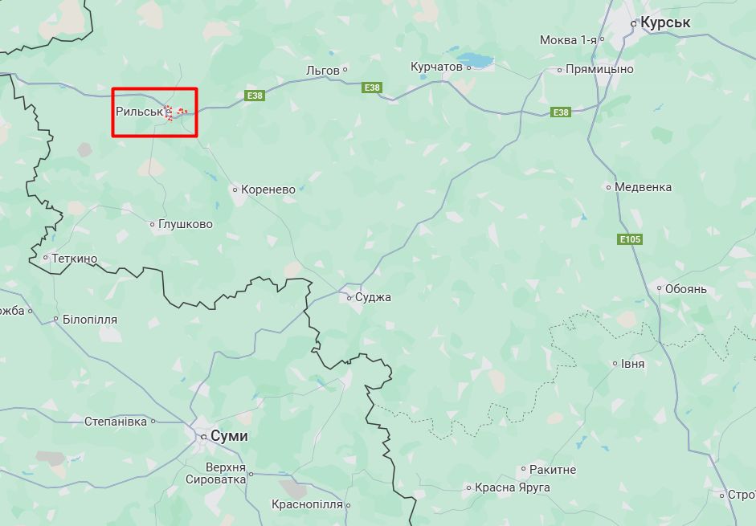
Task: Click the blue lake near Курчатов
Action: (x=475, y=61)
